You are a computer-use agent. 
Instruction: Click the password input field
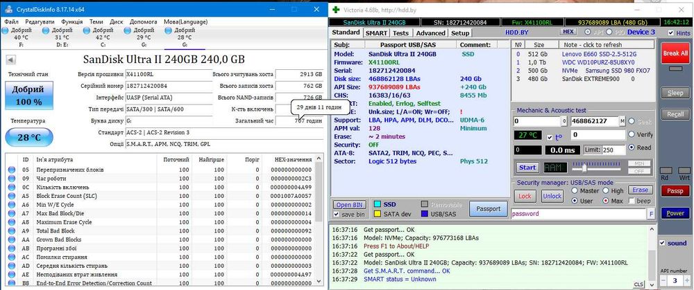(x=579, y=214)
